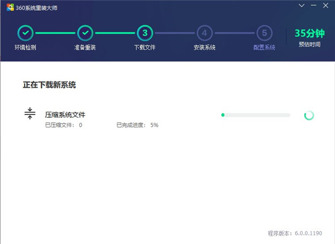Click the compress files arrows icon

click(x=30, y=114)
